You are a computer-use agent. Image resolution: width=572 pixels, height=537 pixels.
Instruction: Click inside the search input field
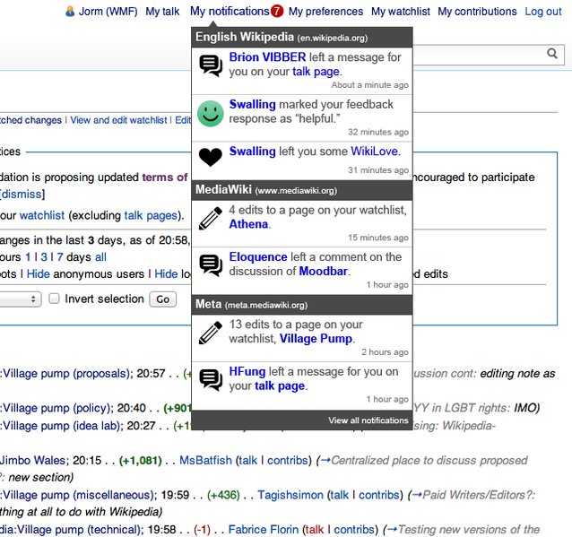pos(478,55)
